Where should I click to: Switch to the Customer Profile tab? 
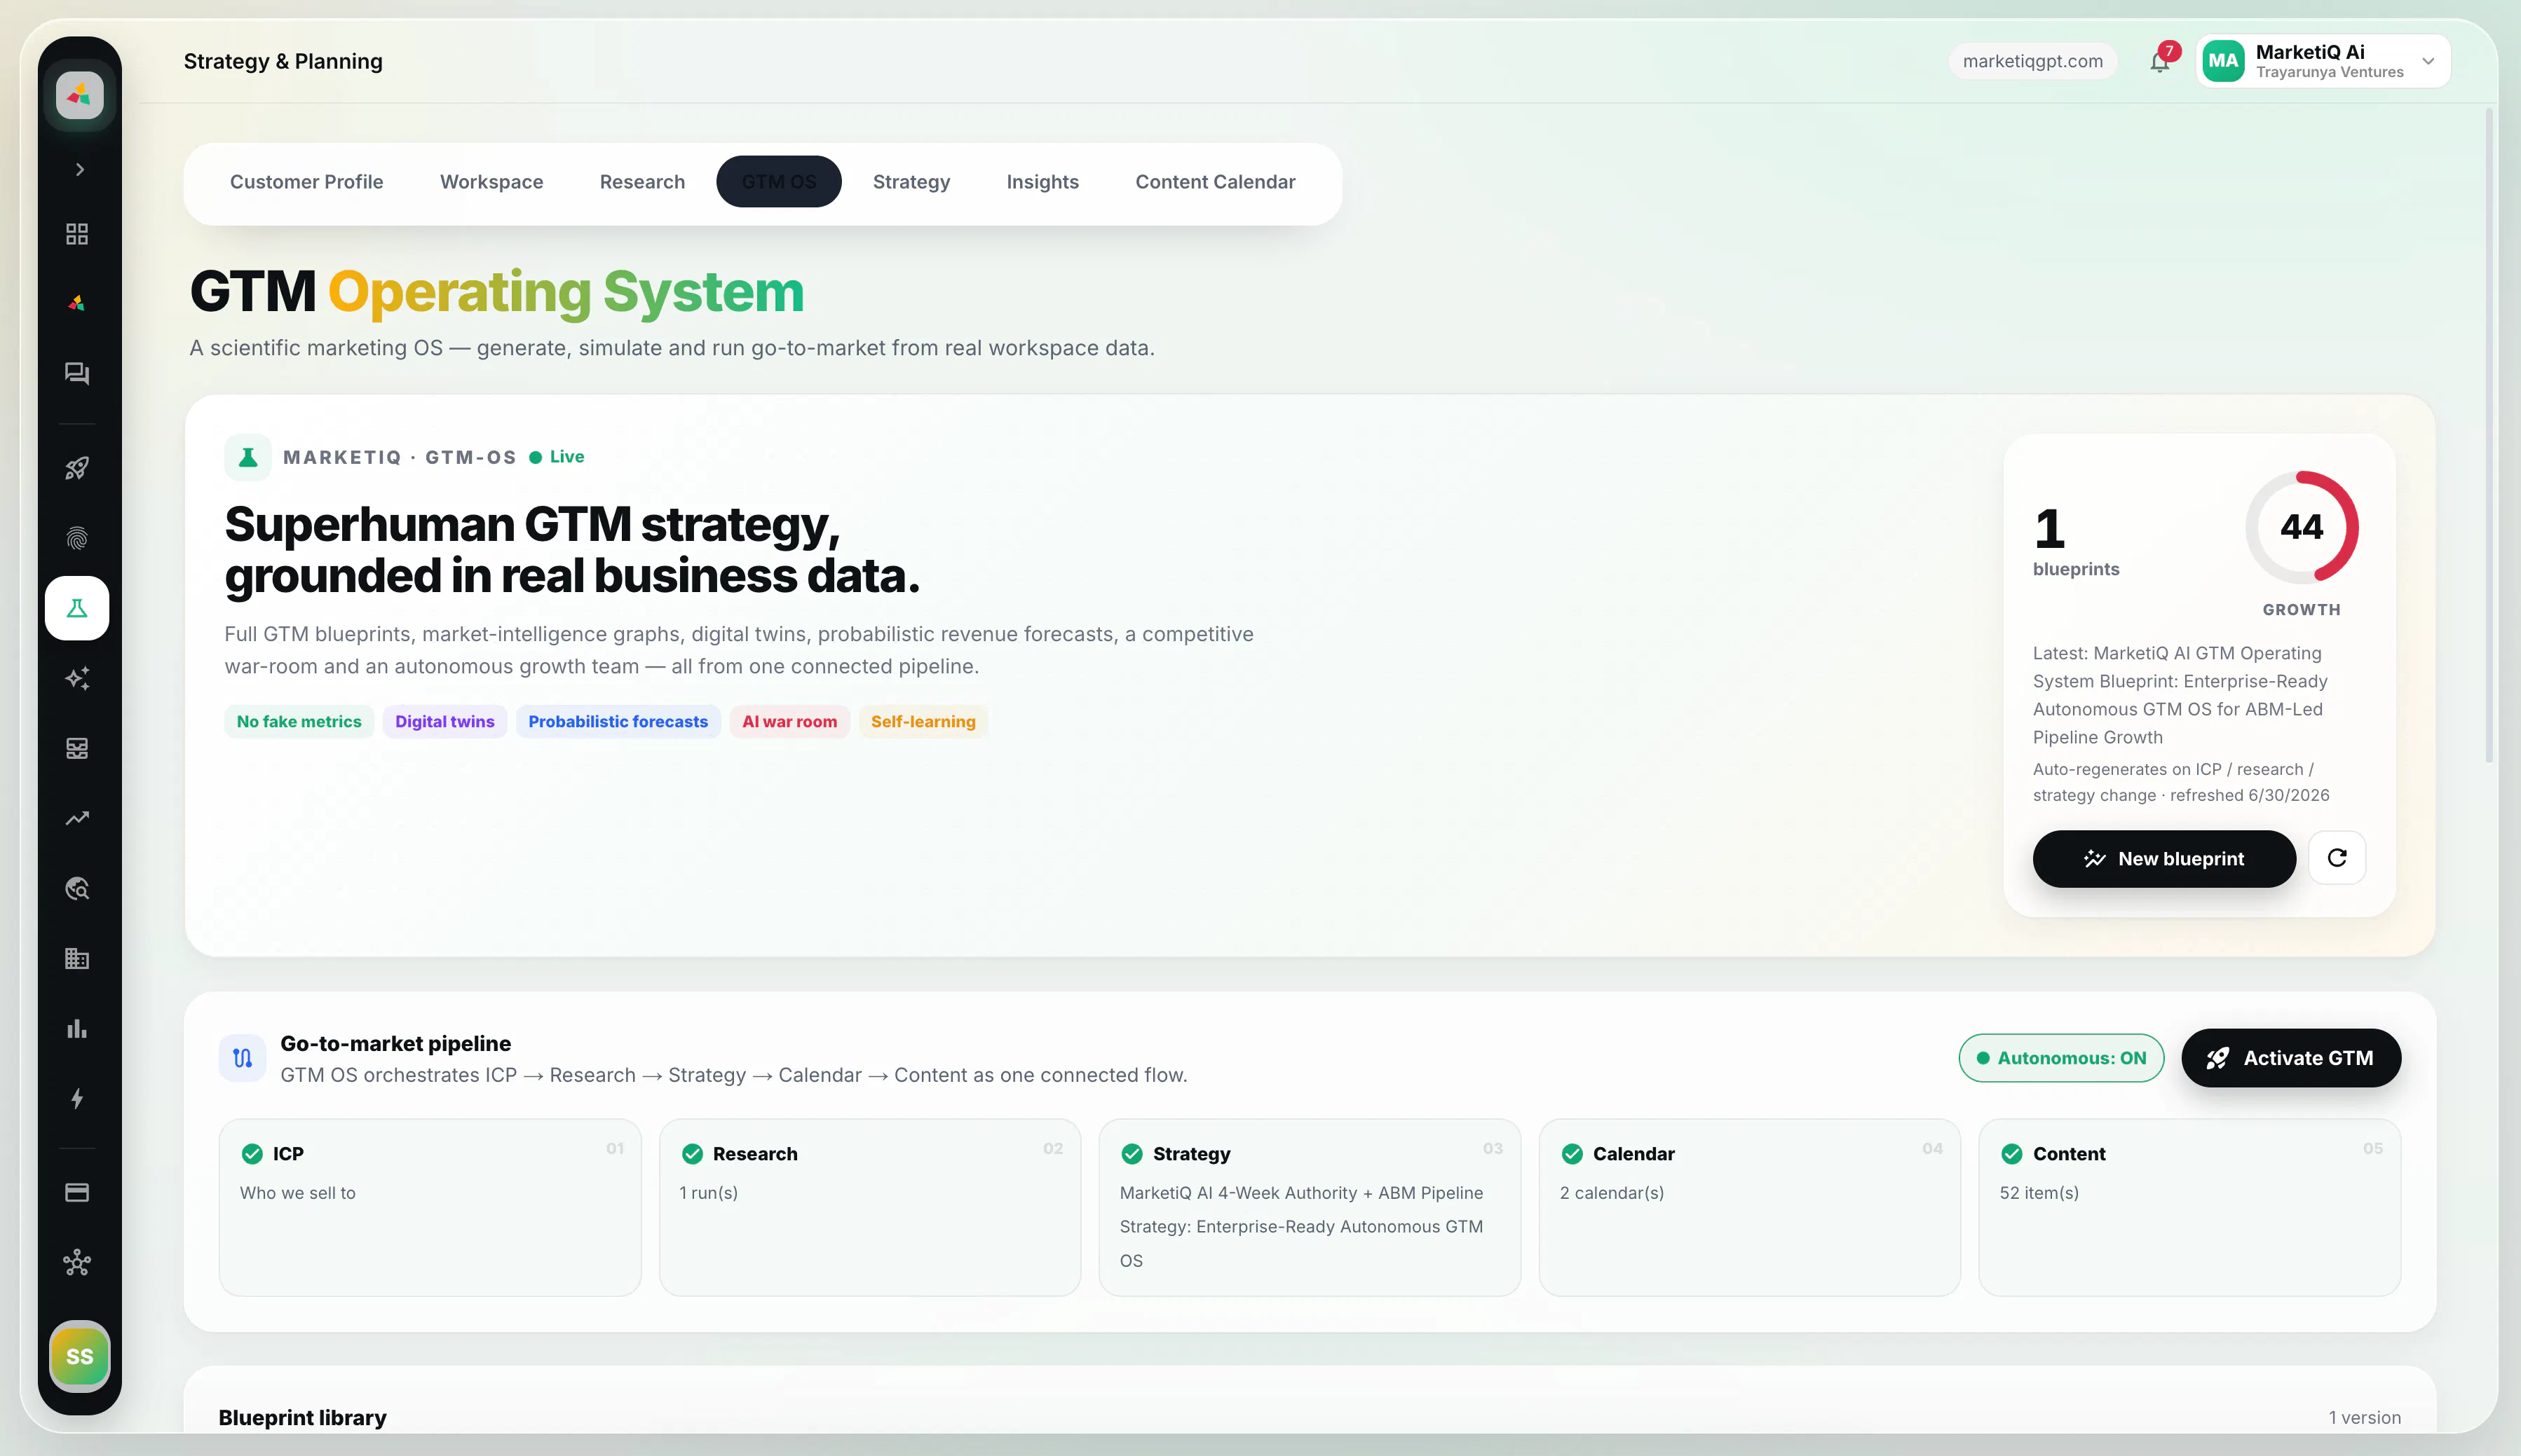coord(306,182)
